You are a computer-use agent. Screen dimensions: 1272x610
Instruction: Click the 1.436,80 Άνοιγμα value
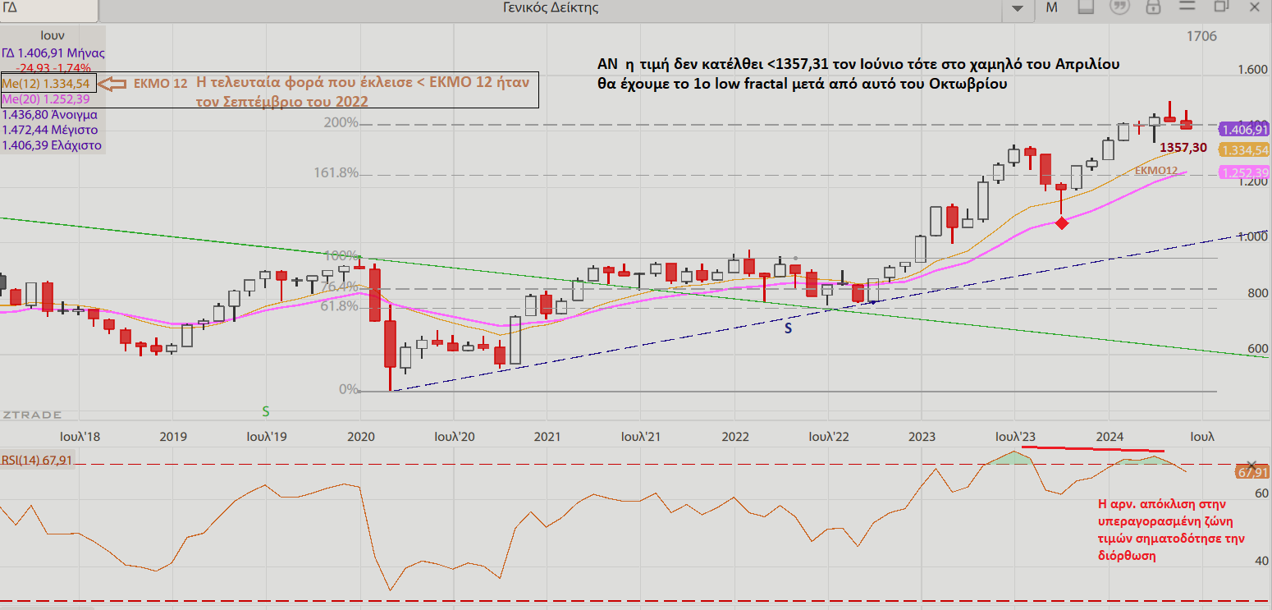50,114
